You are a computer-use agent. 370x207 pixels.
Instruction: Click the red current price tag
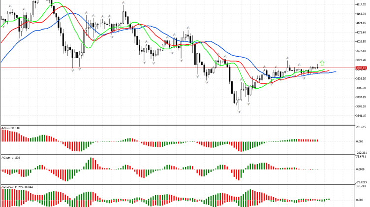(362, 69)
